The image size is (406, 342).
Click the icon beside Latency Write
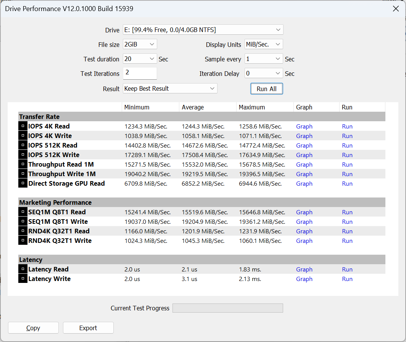(x=23, y=279)
